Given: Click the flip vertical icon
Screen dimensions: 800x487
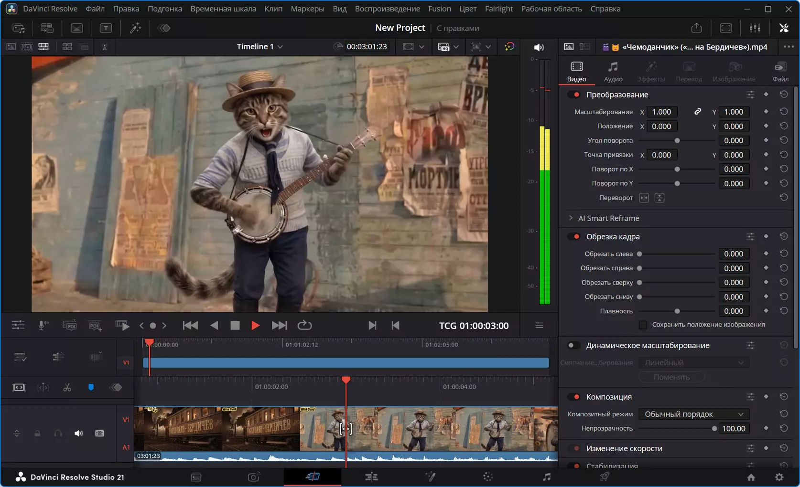Looking at the screenshot, I should 659,198.
